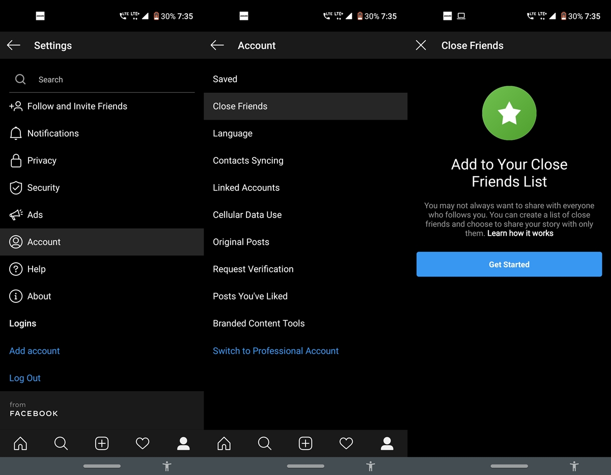Open Security settings

tap(102, 188)
